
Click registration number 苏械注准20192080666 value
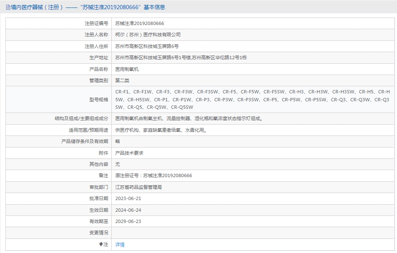[140, 24]
